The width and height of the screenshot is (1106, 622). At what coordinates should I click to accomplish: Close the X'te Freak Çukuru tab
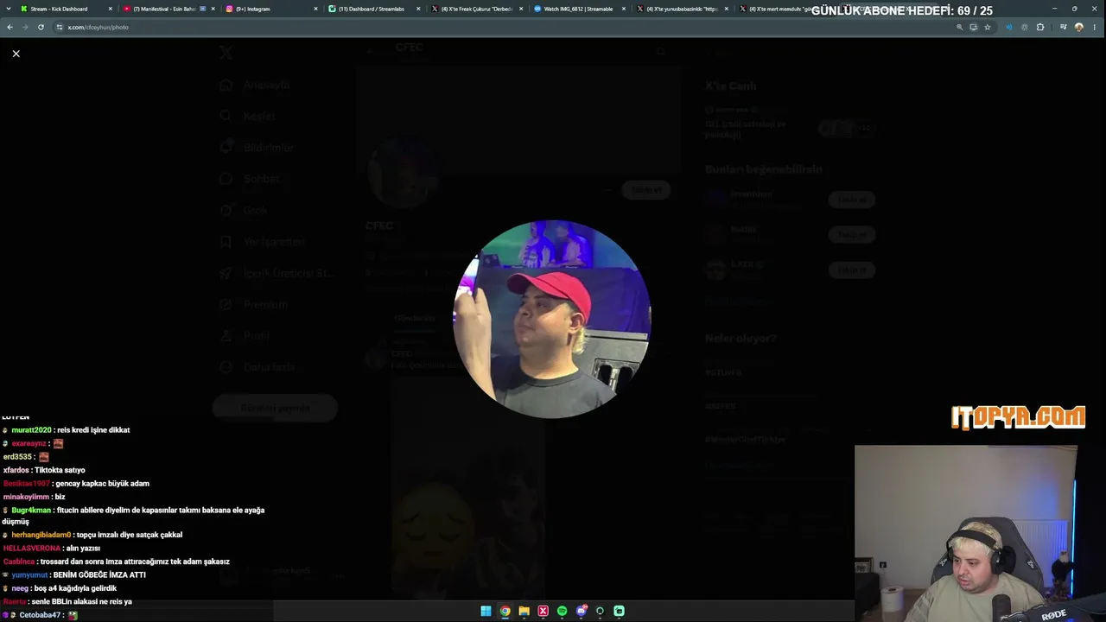click(521, 9)
